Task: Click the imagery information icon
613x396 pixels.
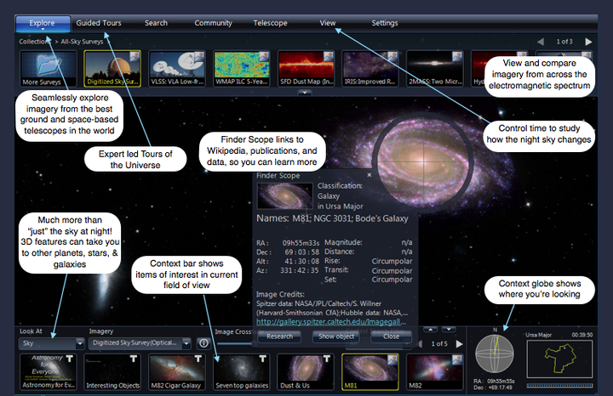Action: click(203, 343)
